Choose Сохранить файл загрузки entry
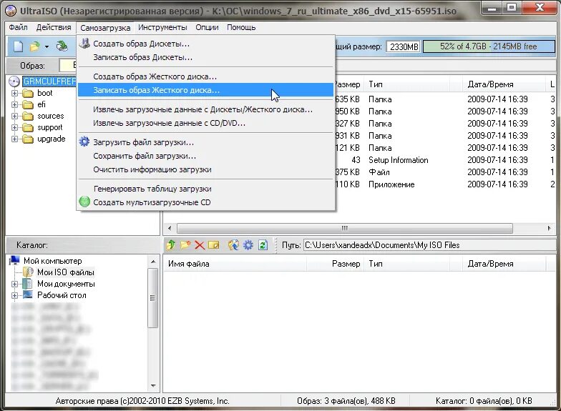The width and height of the screenshot is (561, 411). click(x=206, y=156)
